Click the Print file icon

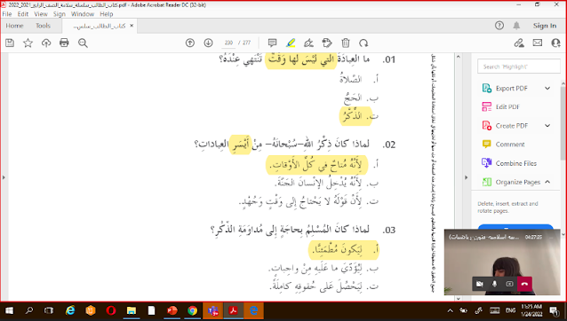point(64,43)
